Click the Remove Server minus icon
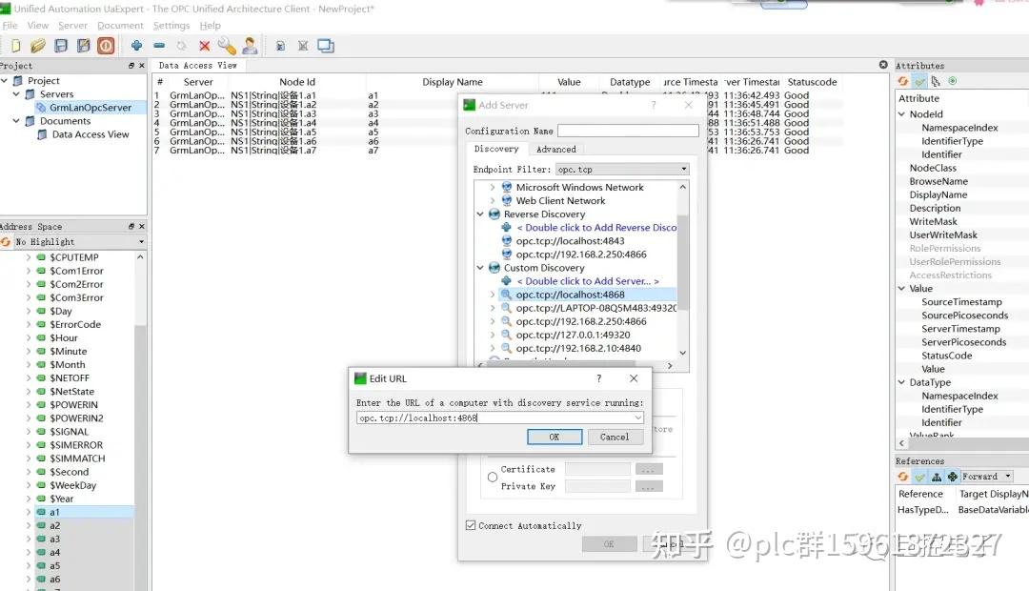Screen dimensions: 1029x591 [x=159, y=45]
